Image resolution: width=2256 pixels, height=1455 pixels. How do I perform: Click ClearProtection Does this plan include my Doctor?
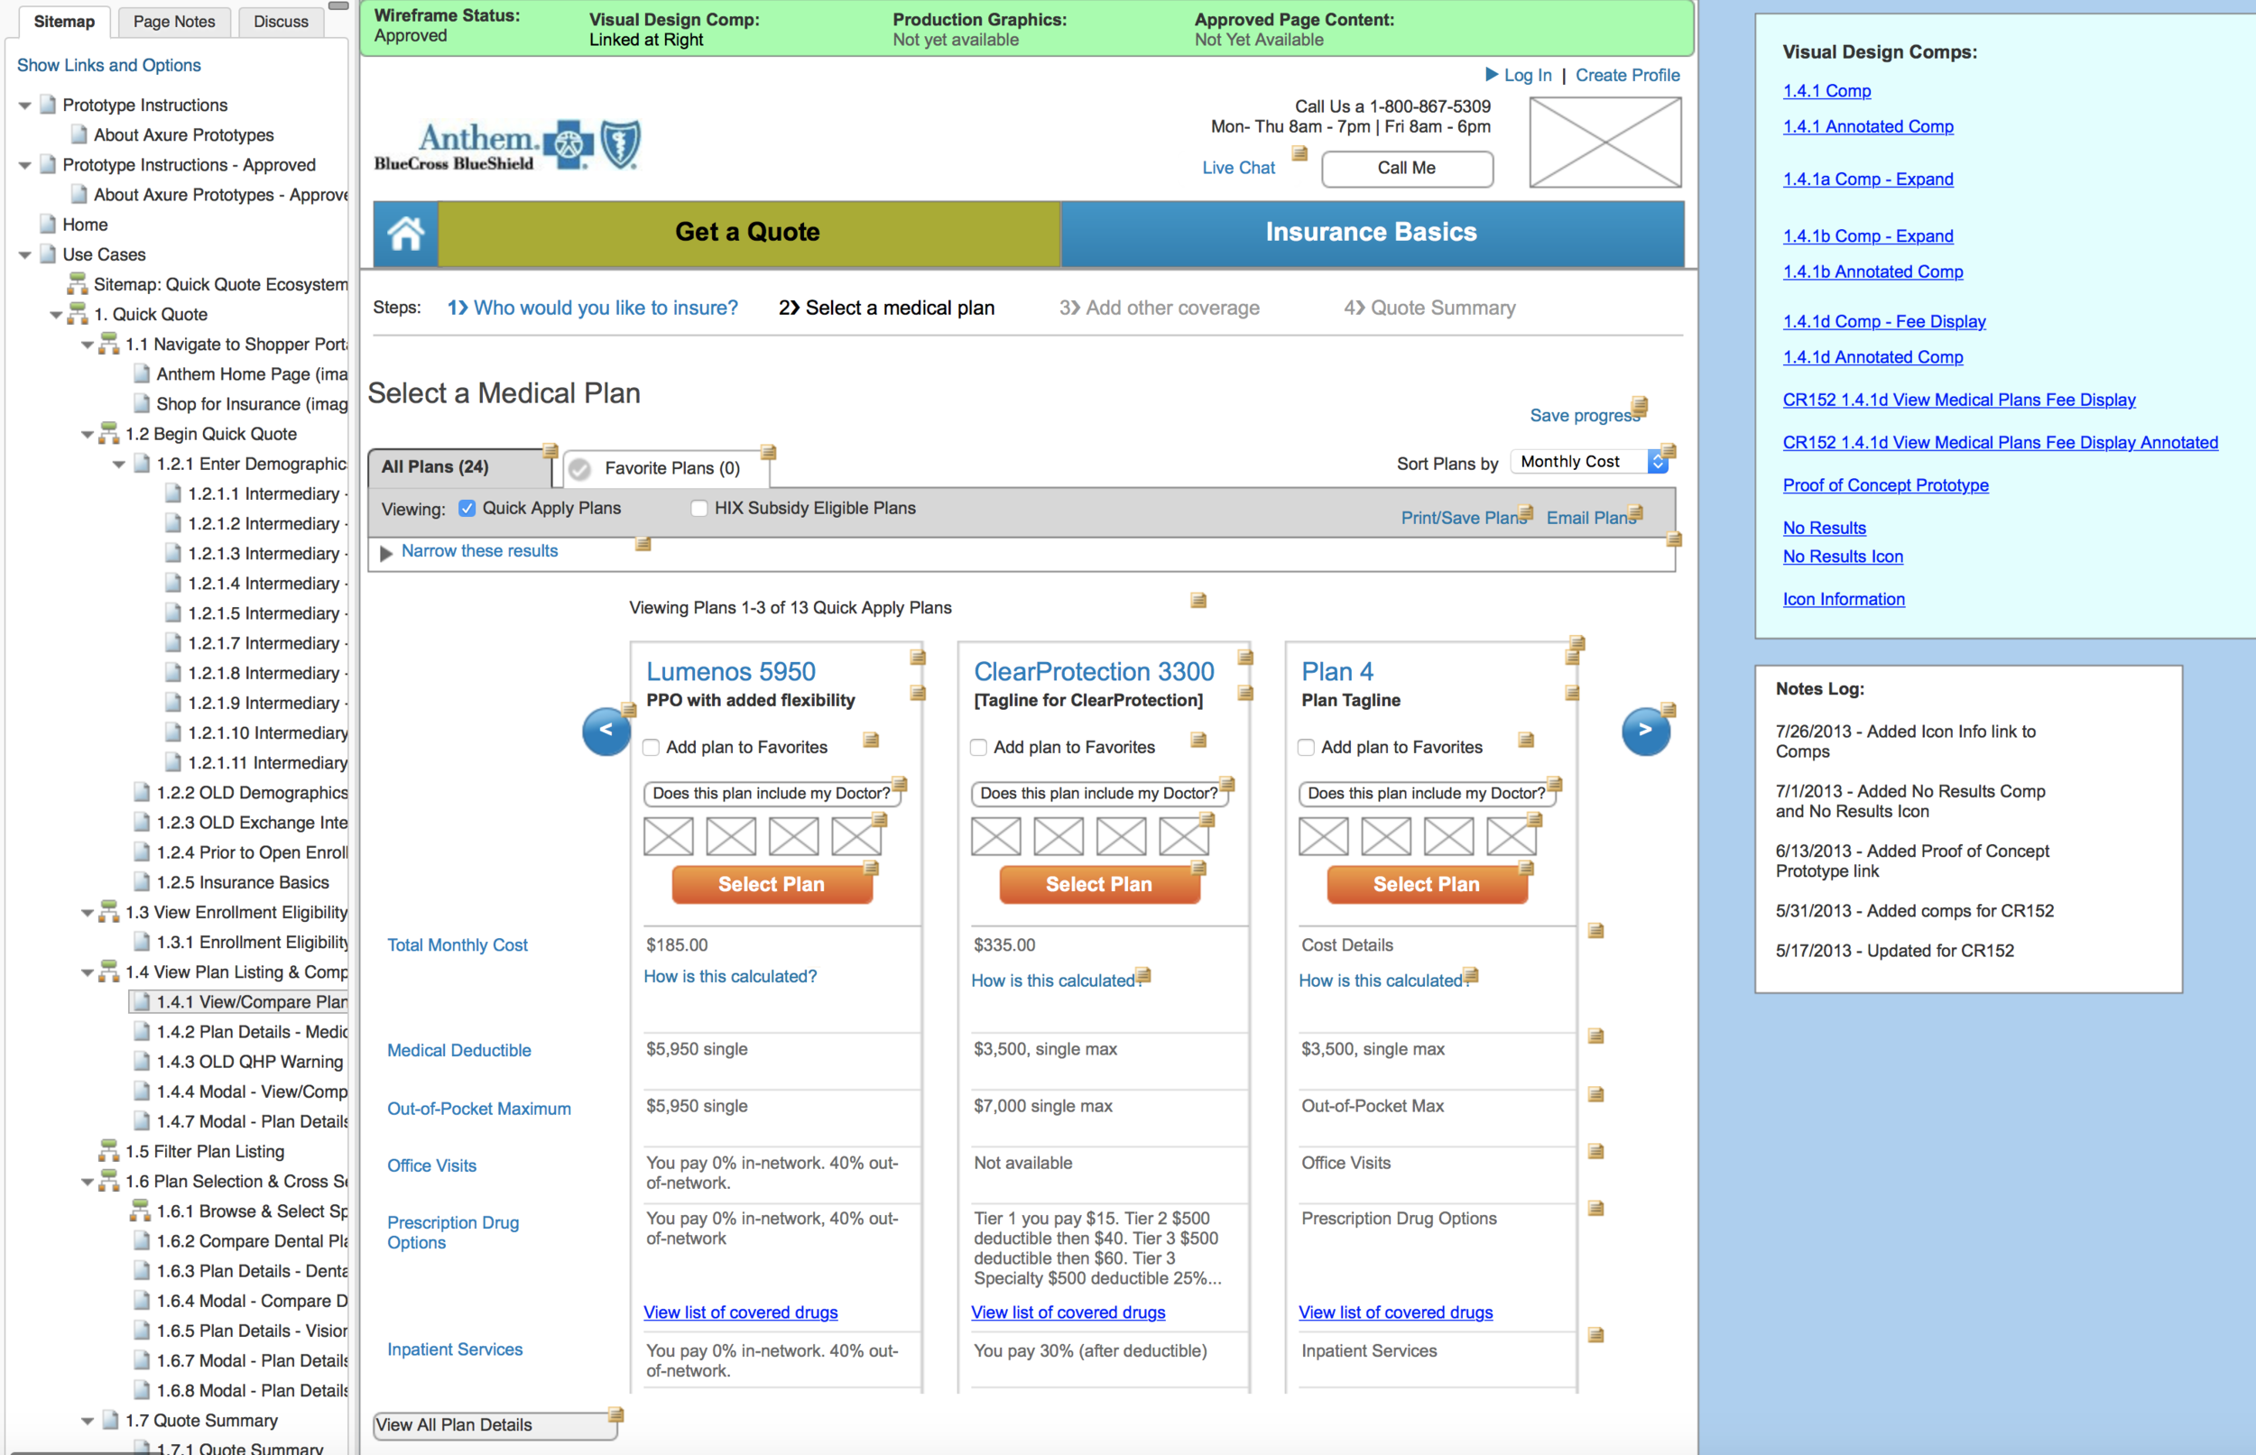tap(1098, 794)
